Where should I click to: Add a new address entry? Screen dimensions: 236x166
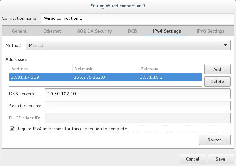pyautogui.click(x=217, y=69)
